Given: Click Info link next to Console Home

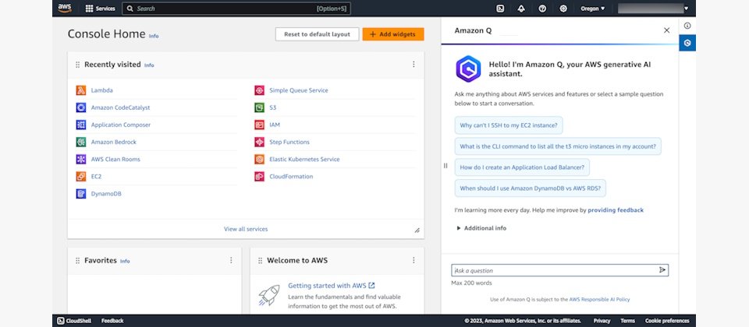Looking at the screenshot, I should point(154,37).
